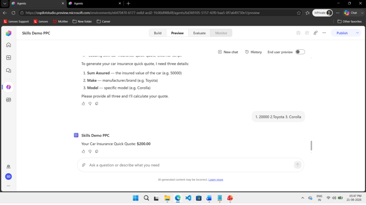Switch to the Evaluate tab
Image resolution: width=366 pixels, height=205 pixels.
[x=199, y=33]
